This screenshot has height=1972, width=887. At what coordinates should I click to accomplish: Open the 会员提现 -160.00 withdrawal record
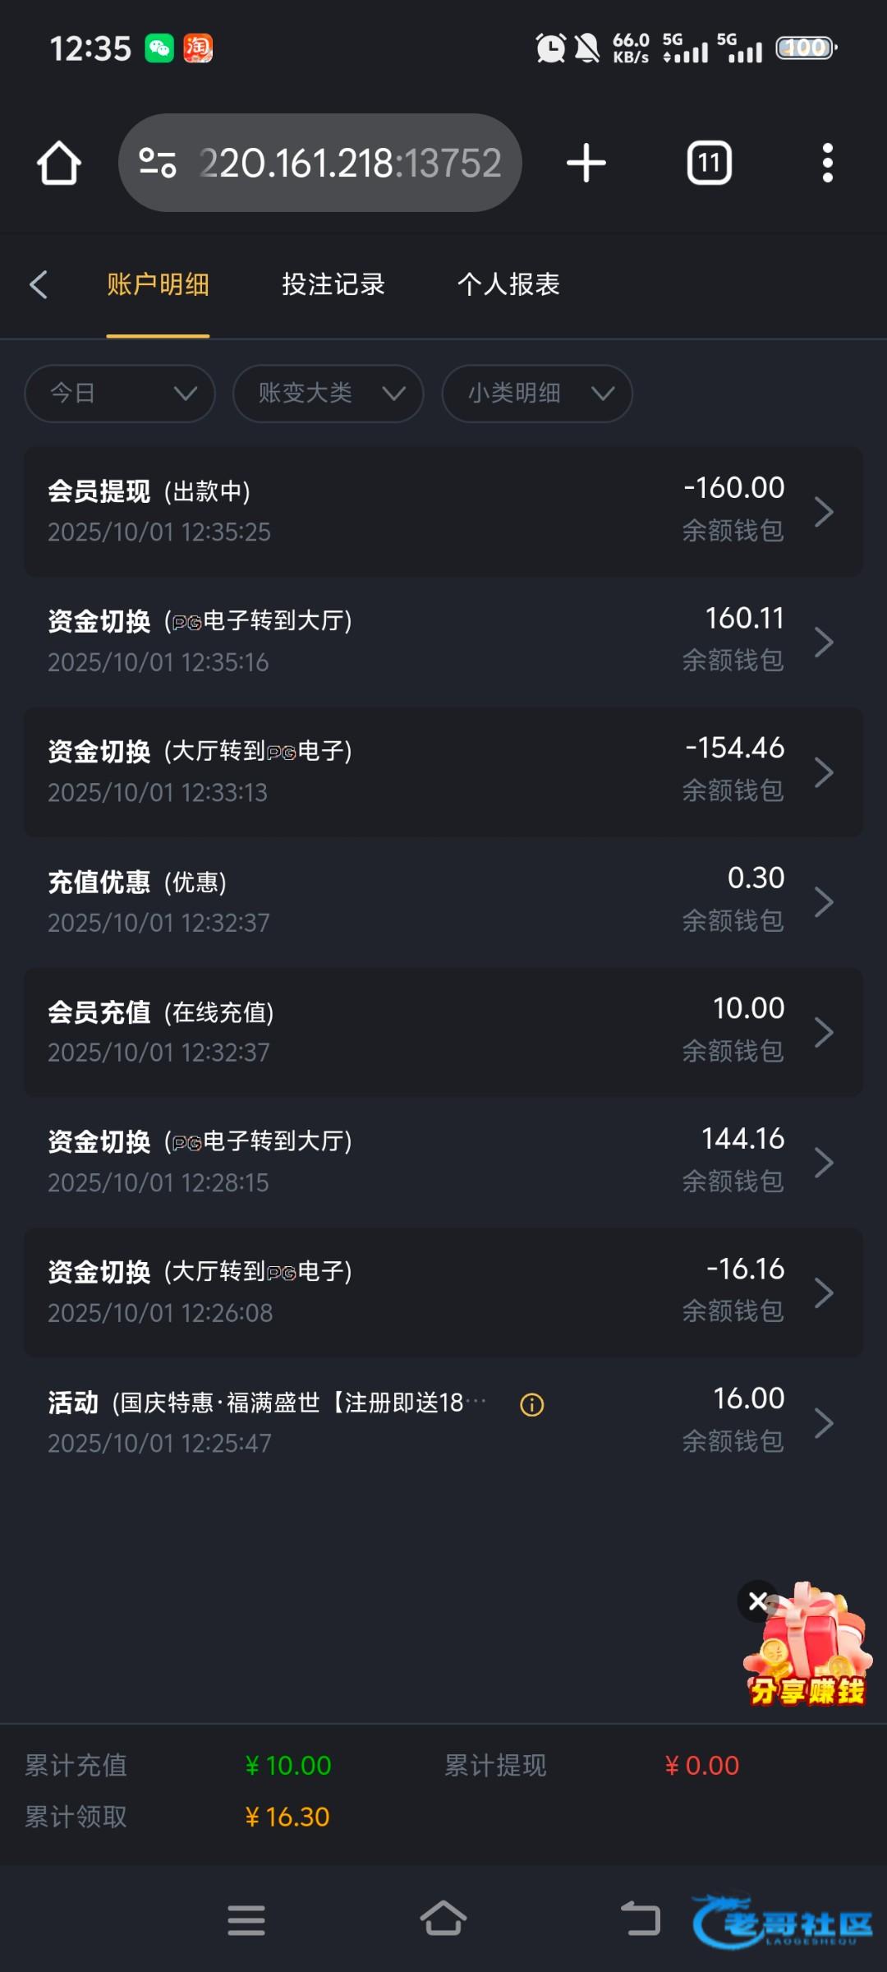point(443,511)
